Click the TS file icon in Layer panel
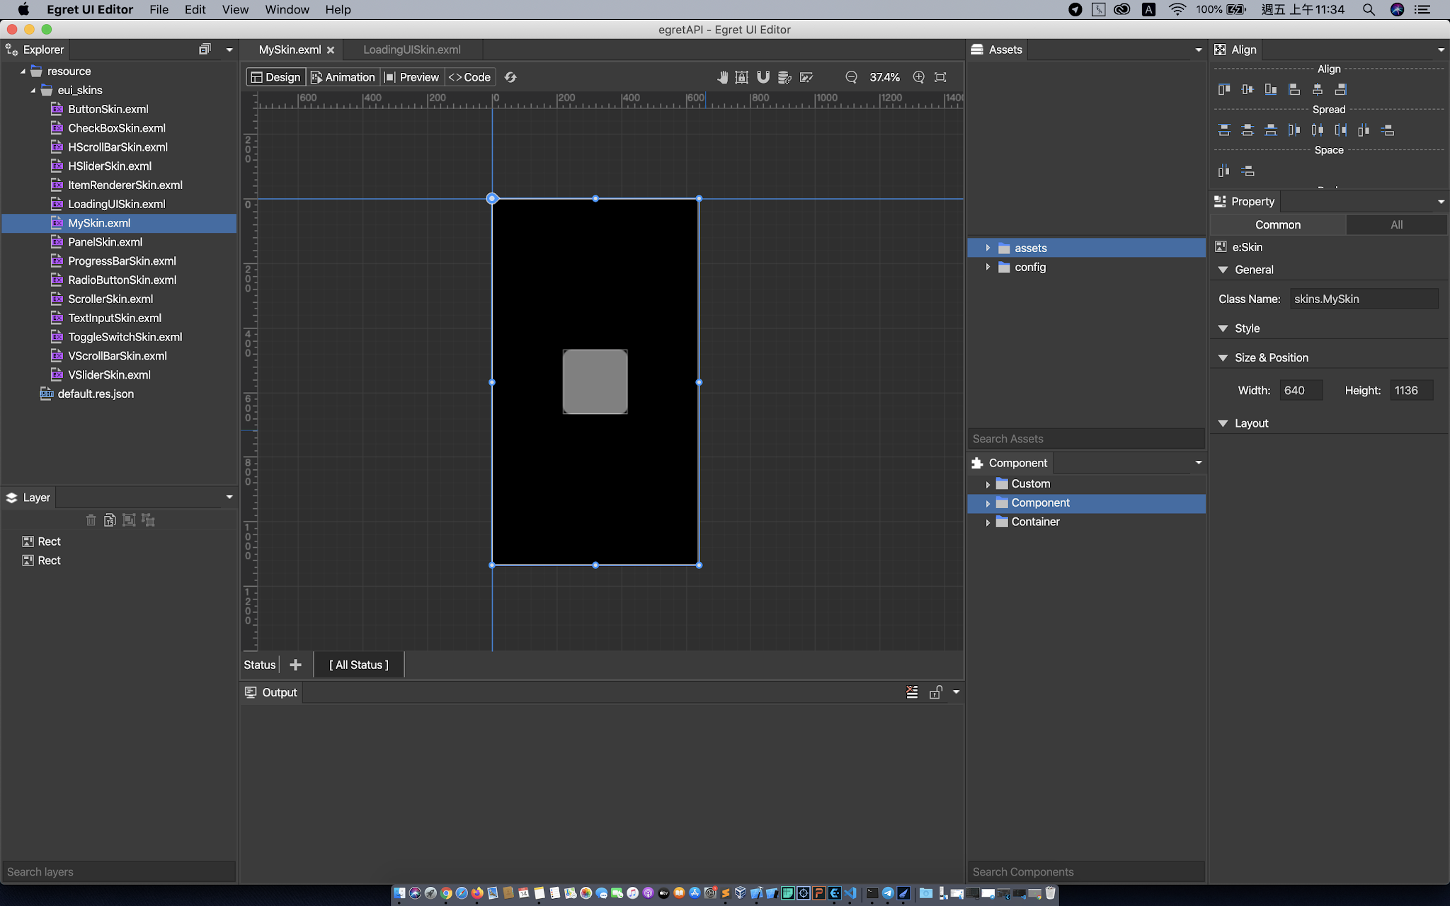Image resolution: width=1450 pixels, height=906 pixels. pyautogui.click(x=110, y=520)
